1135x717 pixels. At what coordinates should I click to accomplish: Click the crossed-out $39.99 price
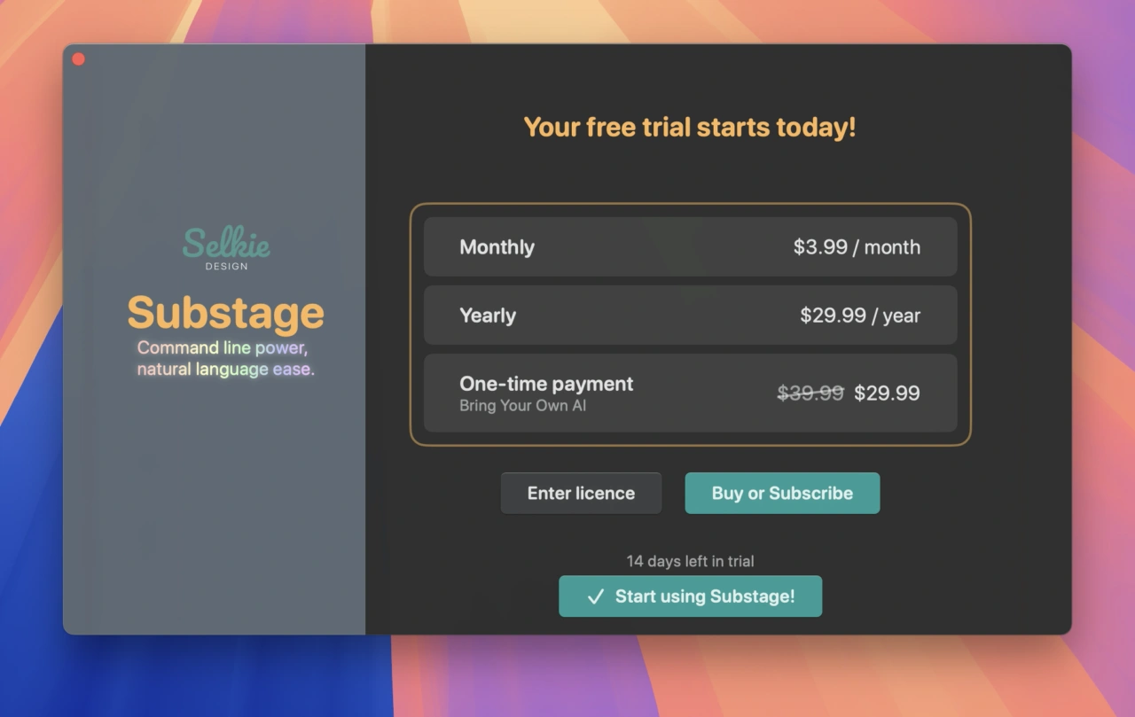tap(810, 394)
